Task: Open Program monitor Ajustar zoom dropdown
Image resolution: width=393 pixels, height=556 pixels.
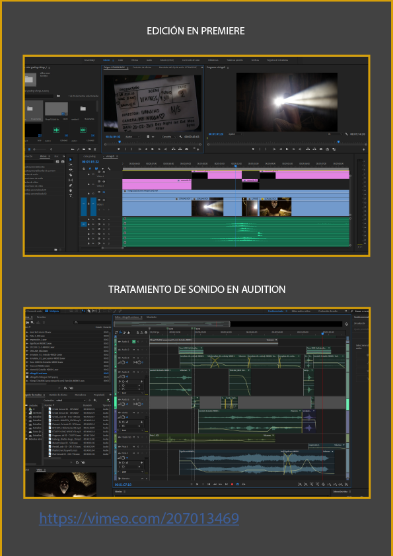Action: coord(236,134)
